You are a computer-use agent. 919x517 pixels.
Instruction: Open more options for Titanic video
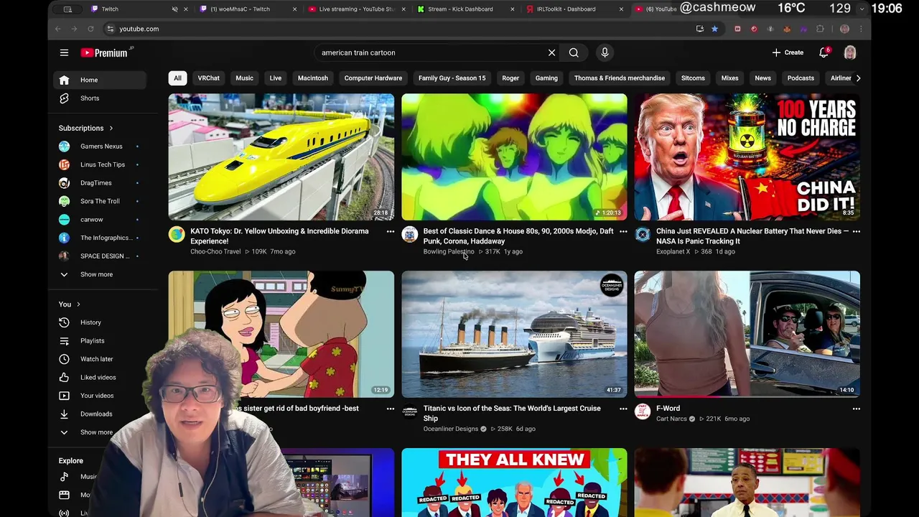623,409
